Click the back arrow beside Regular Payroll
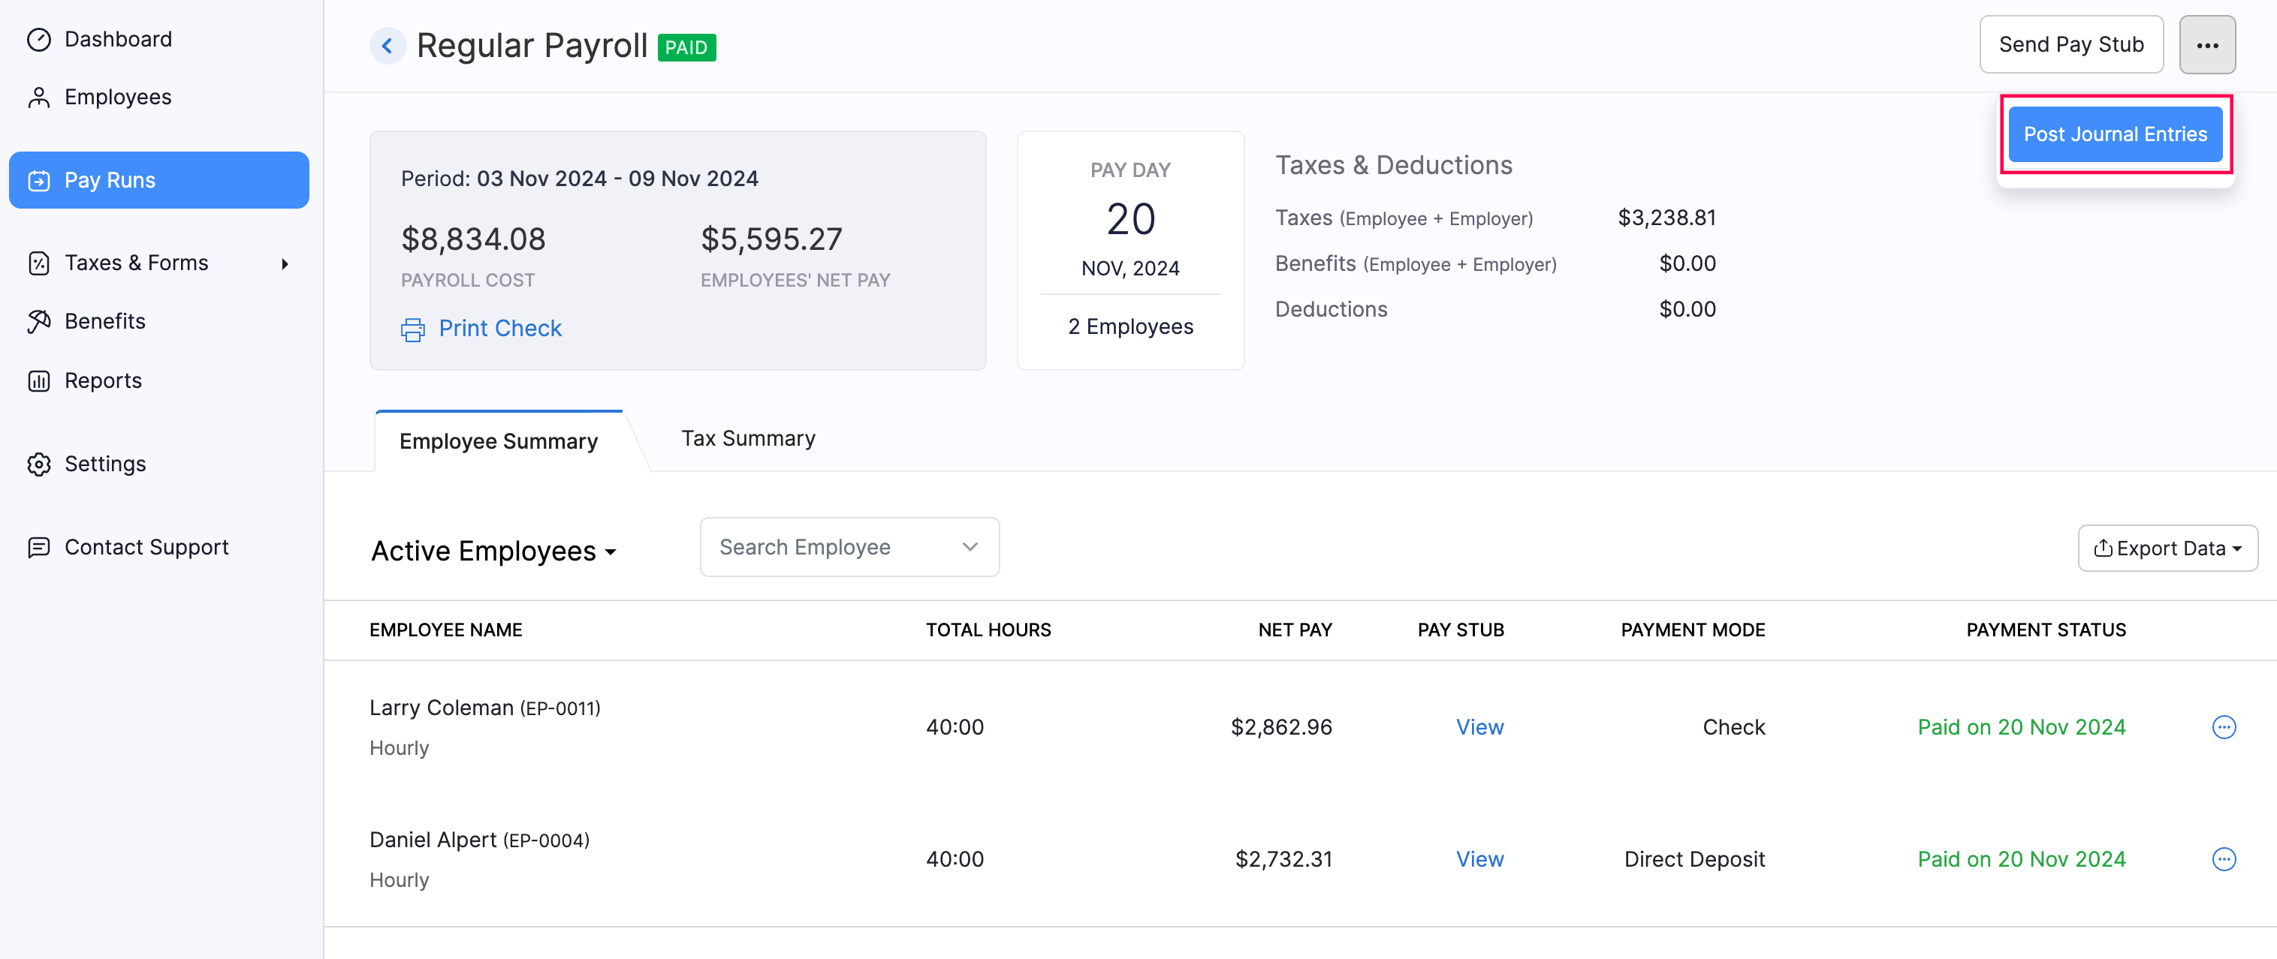Image resolution: width=2277 pixels, height=959 pixels. click(x=388, y=45)
